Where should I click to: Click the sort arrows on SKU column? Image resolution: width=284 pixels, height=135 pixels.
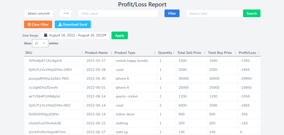click(82, 53)
